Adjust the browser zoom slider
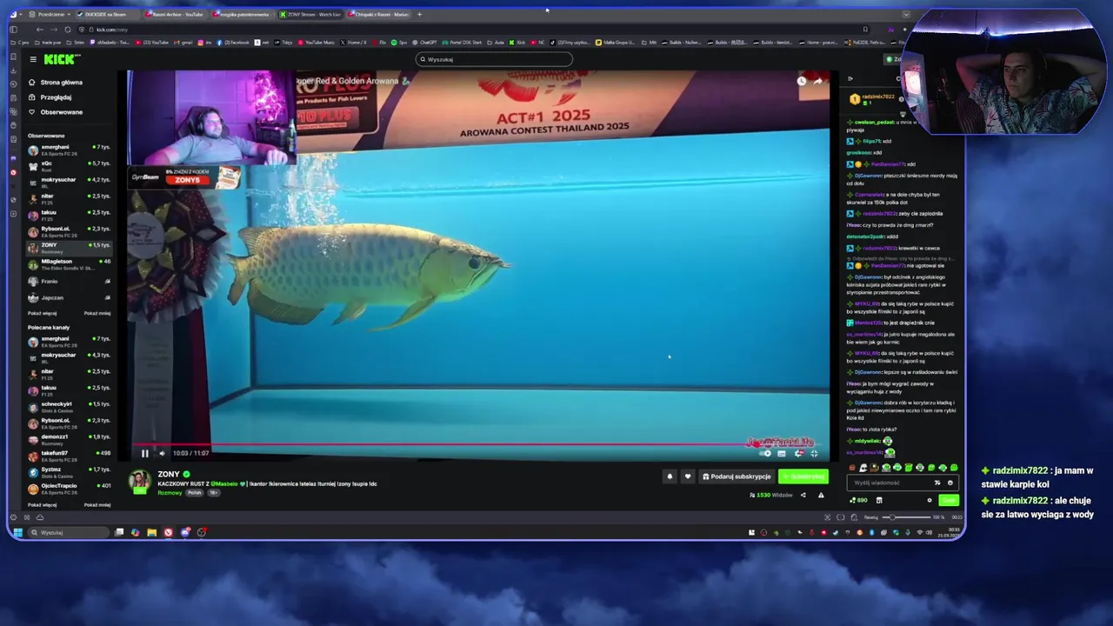The height and width of the screenshot is (626, 1113). point(906,517)
